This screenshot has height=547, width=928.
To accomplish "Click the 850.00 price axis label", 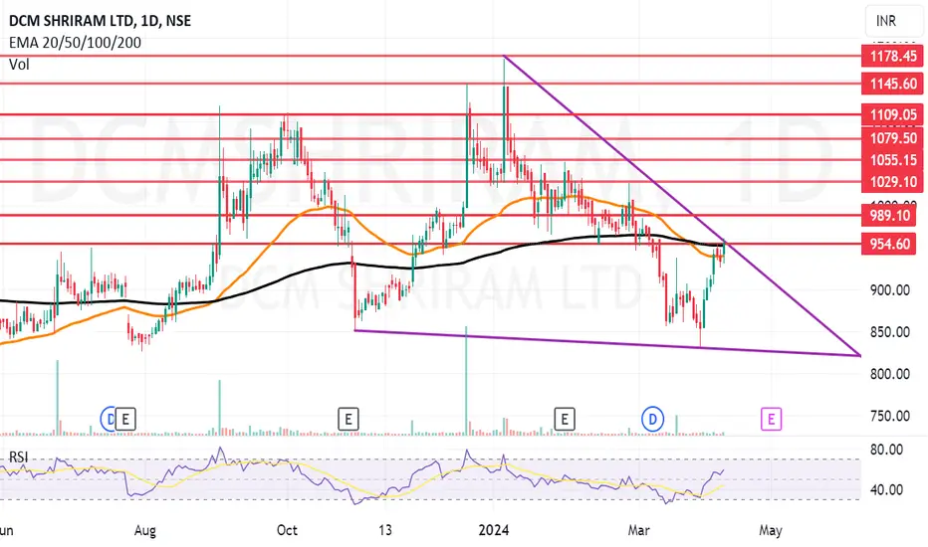I will point(889,332).
